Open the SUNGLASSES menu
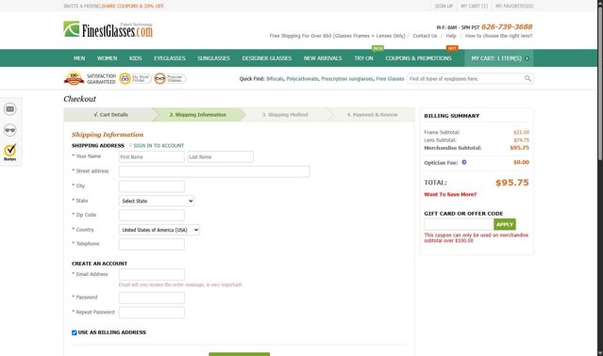603x356 pixels. click(213, 58)
